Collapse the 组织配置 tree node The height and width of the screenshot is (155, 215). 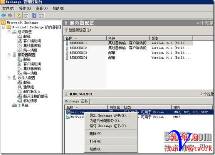[x=9, y=32]
